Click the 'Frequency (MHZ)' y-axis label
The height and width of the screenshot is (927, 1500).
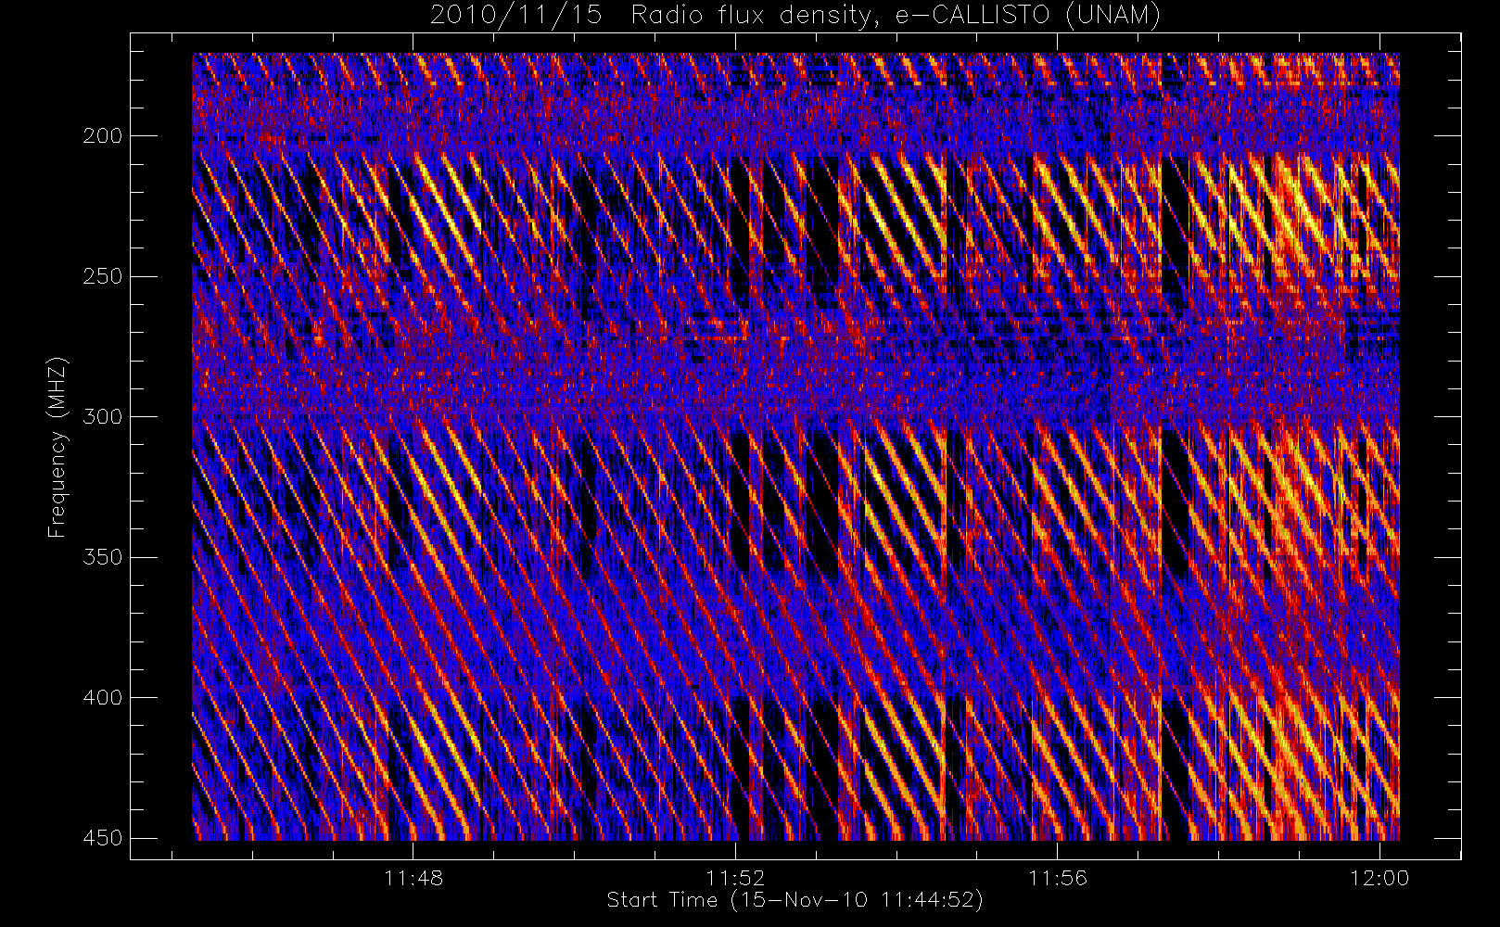tap(57, 447)
